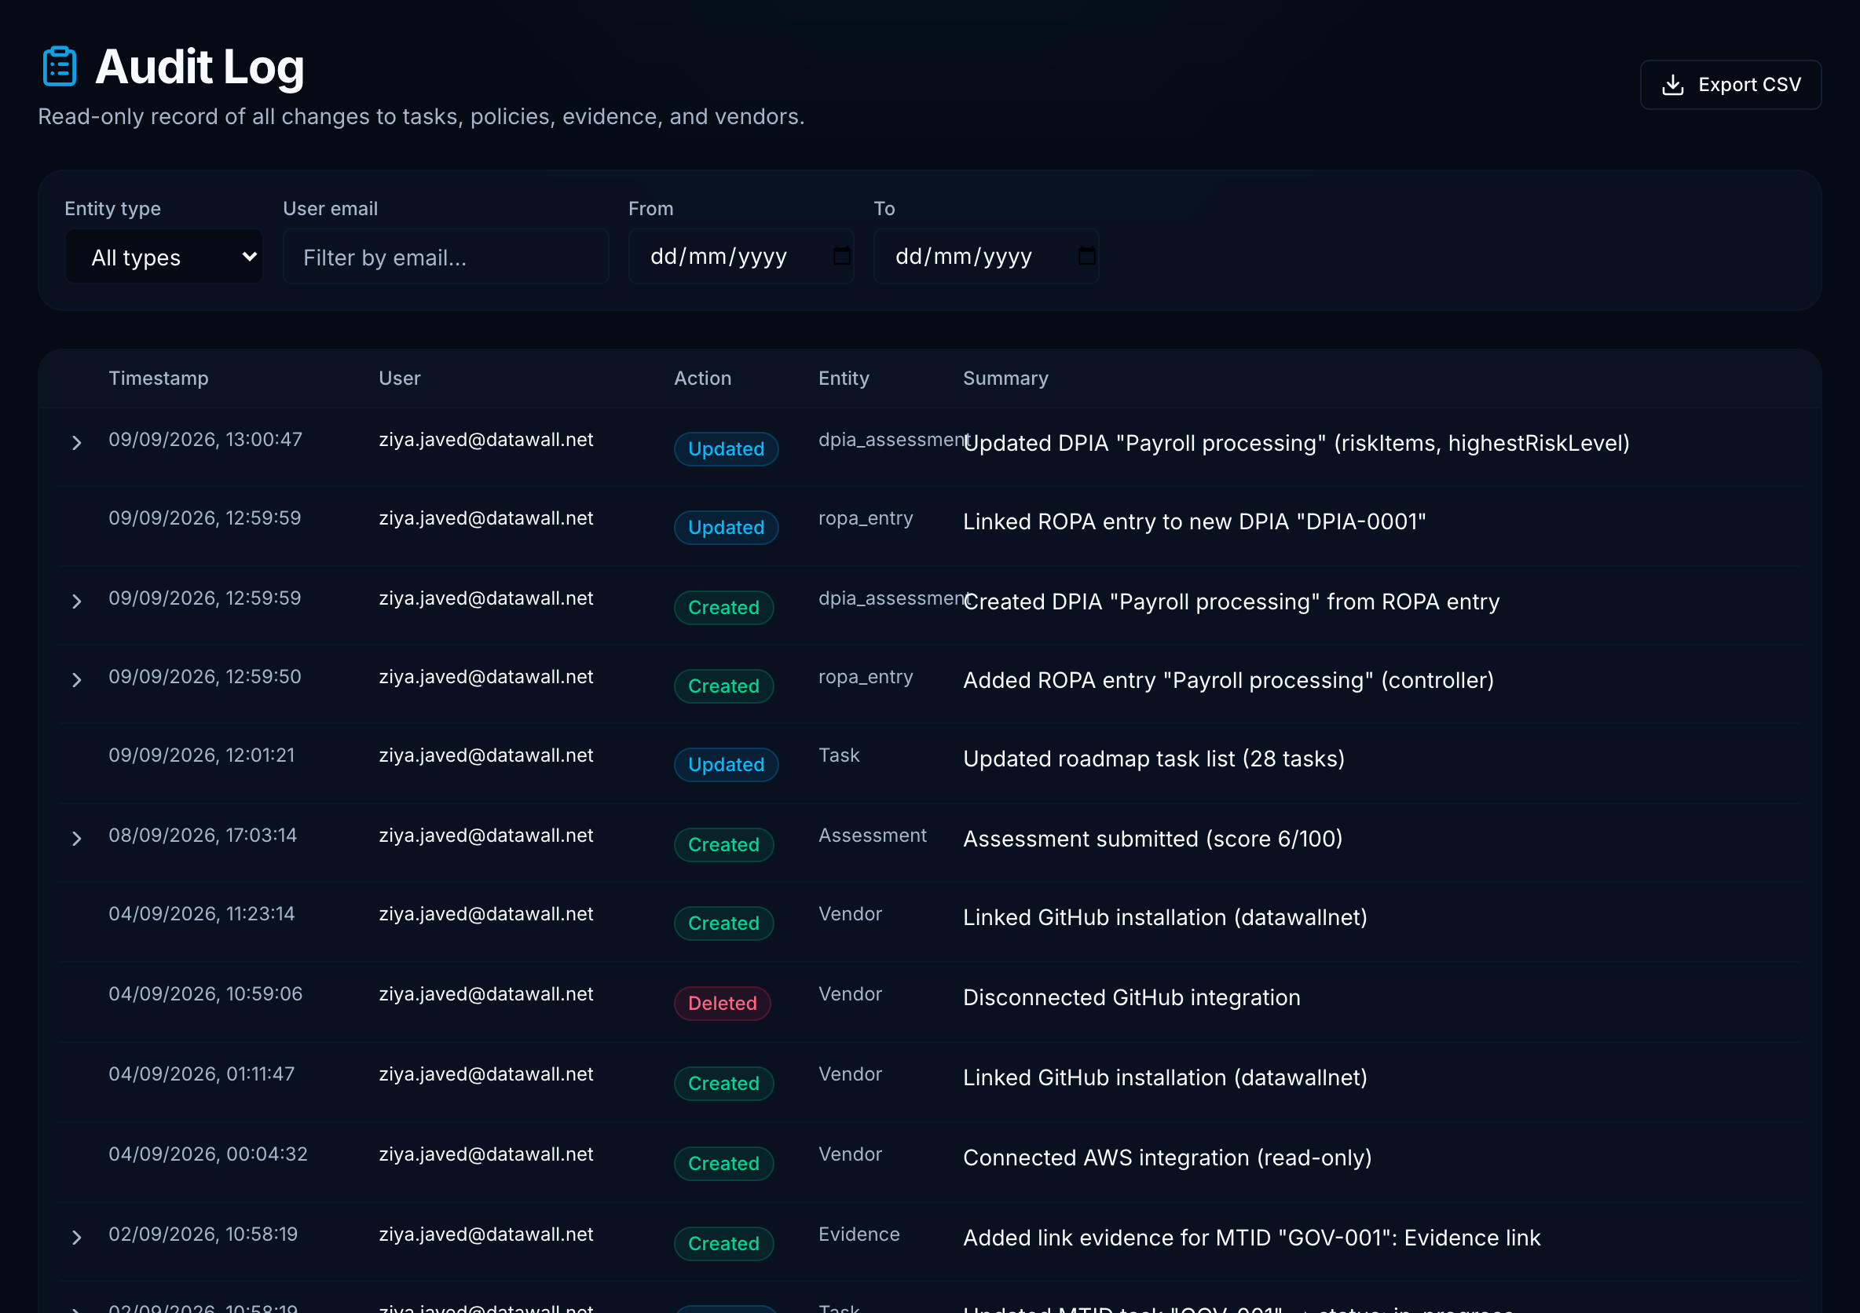Select the Connected AWS integration (read-only) summary
The height and width of the screenshot is (1313, 1860).
(1167, 1158)
